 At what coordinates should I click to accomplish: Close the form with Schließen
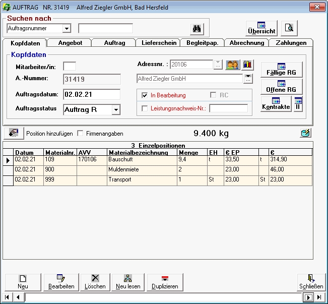[x=311, y=282]
